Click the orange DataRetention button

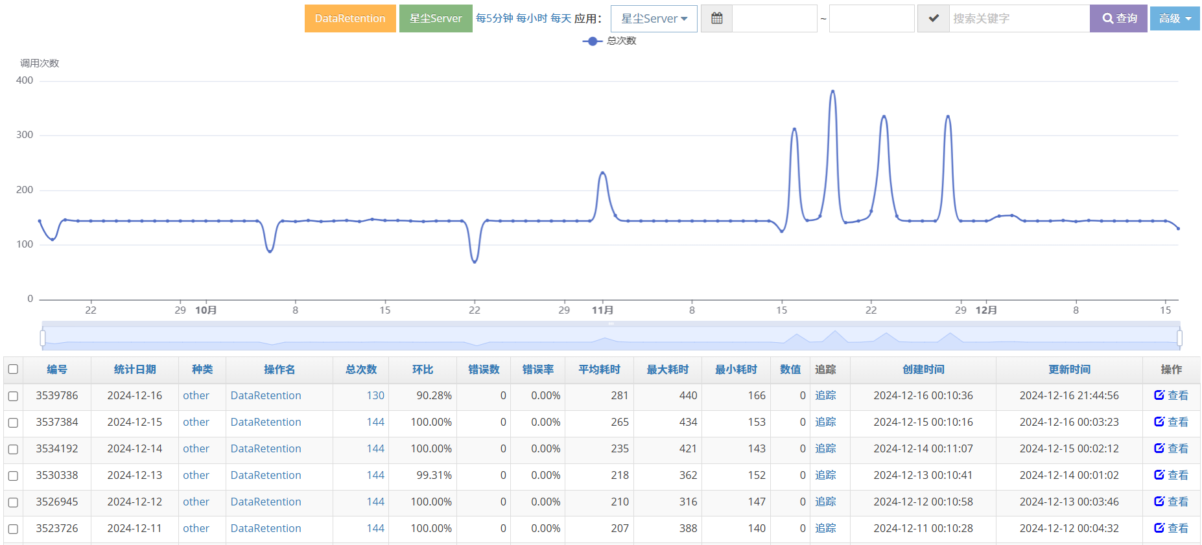(x=350, y=19)
